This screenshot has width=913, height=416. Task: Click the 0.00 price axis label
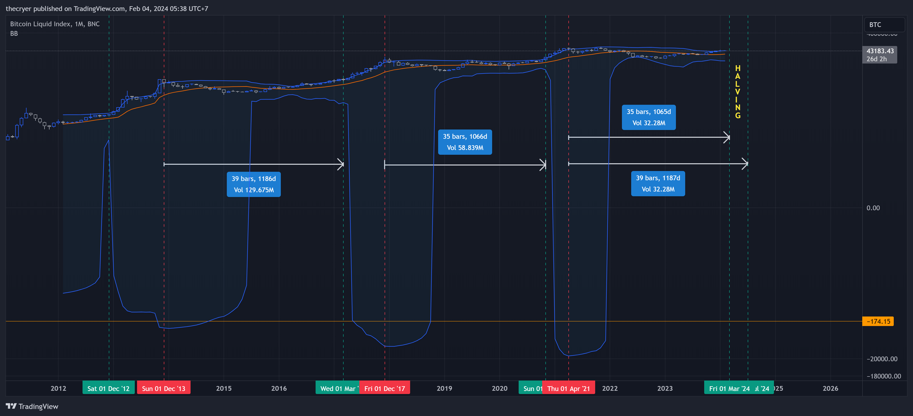(873, 208)
